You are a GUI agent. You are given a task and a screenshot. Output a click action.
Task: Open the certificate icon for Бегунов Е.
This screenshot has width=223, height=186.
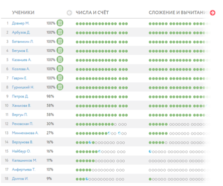(60, 50)
